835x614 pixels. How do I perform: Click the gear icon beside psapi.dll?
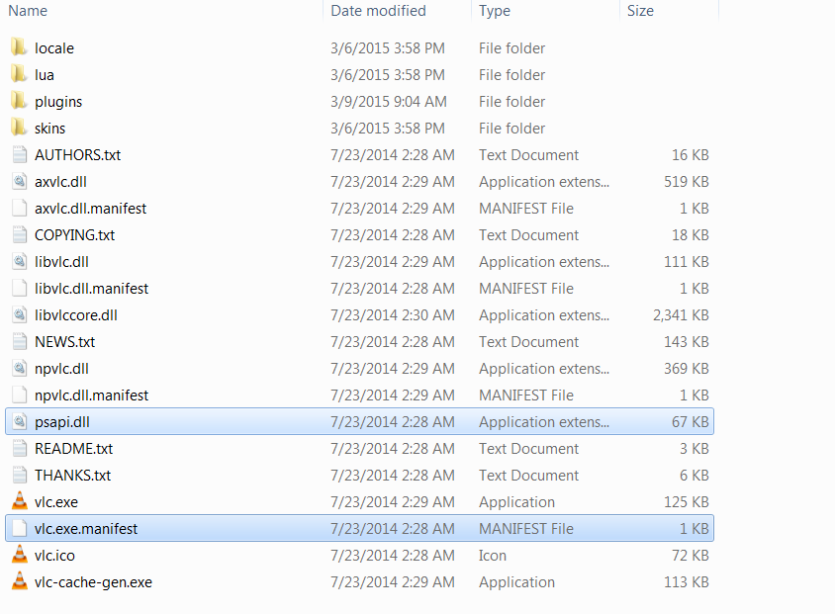19,422
